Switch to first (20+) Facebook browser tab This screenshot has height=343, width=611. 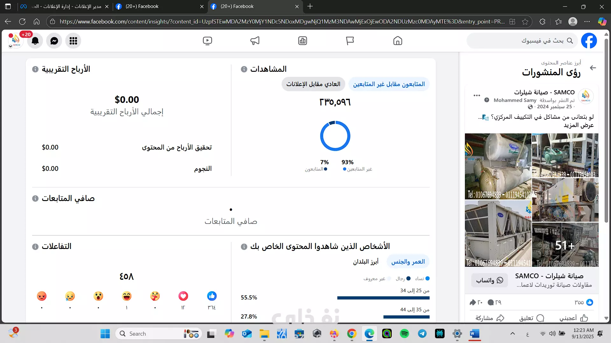coord(160,6)
